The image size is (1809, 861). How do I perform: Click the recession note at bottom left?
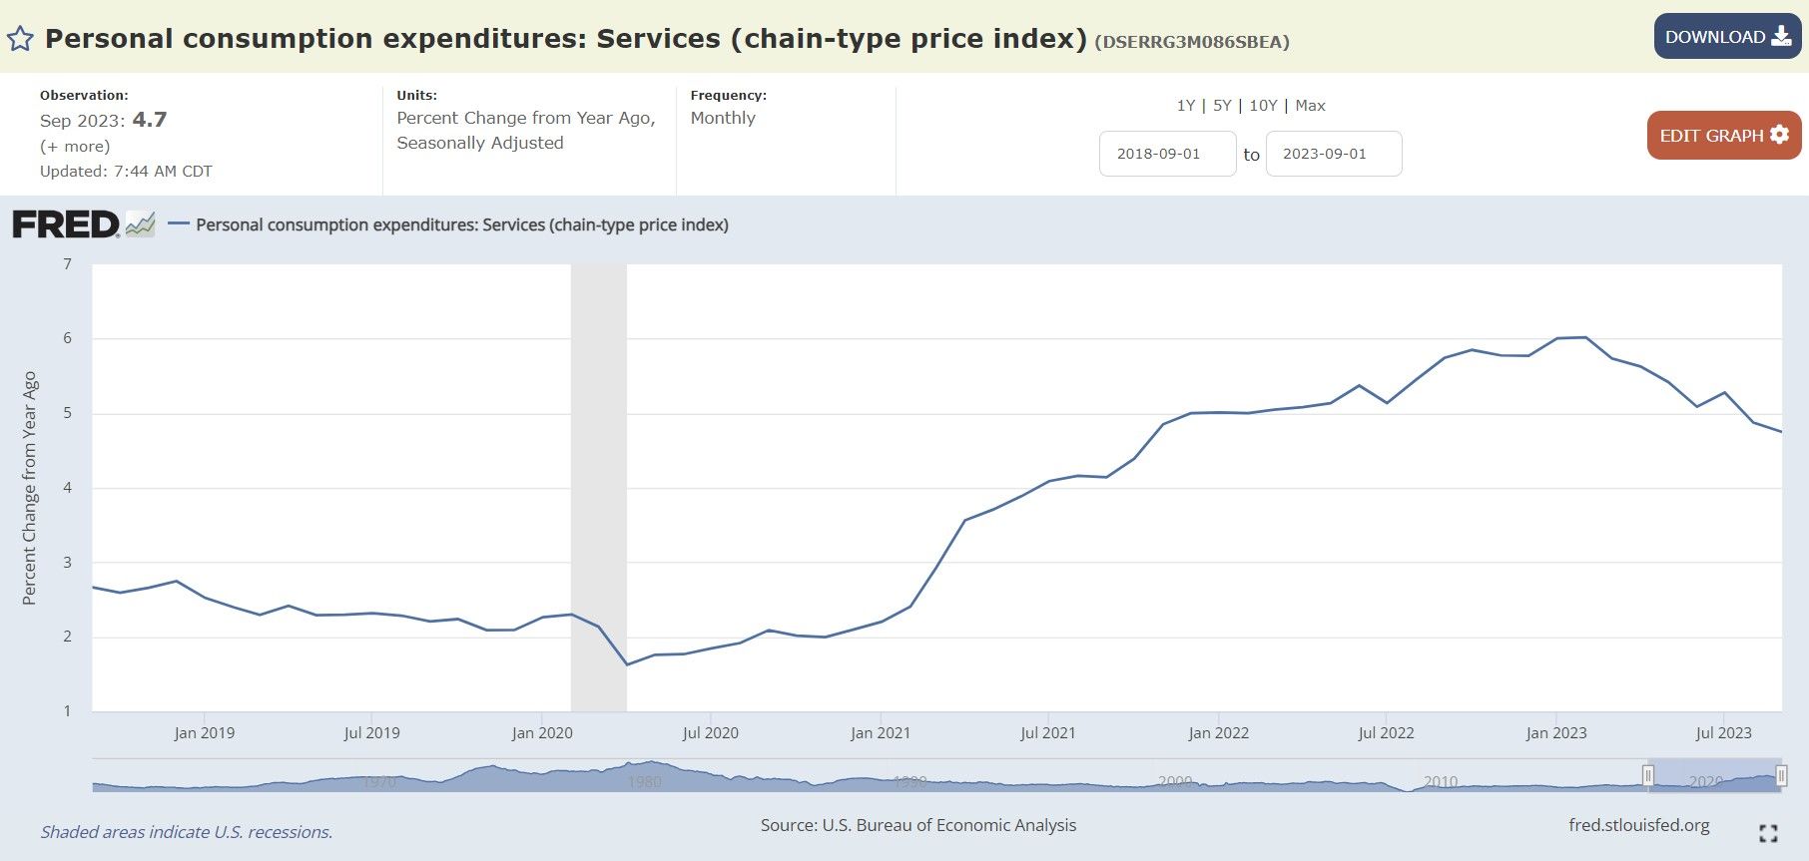click(x=187, y=832)
